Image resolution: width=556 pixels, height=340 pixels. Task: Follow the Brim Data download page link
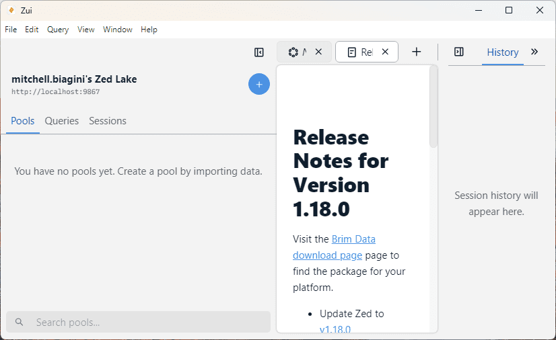coord(334,247)
